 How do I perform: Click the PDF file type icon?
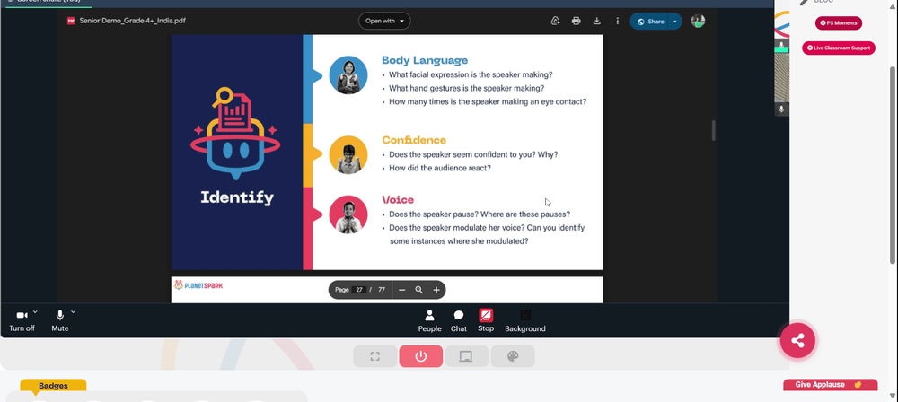click(x=71, y=21)
